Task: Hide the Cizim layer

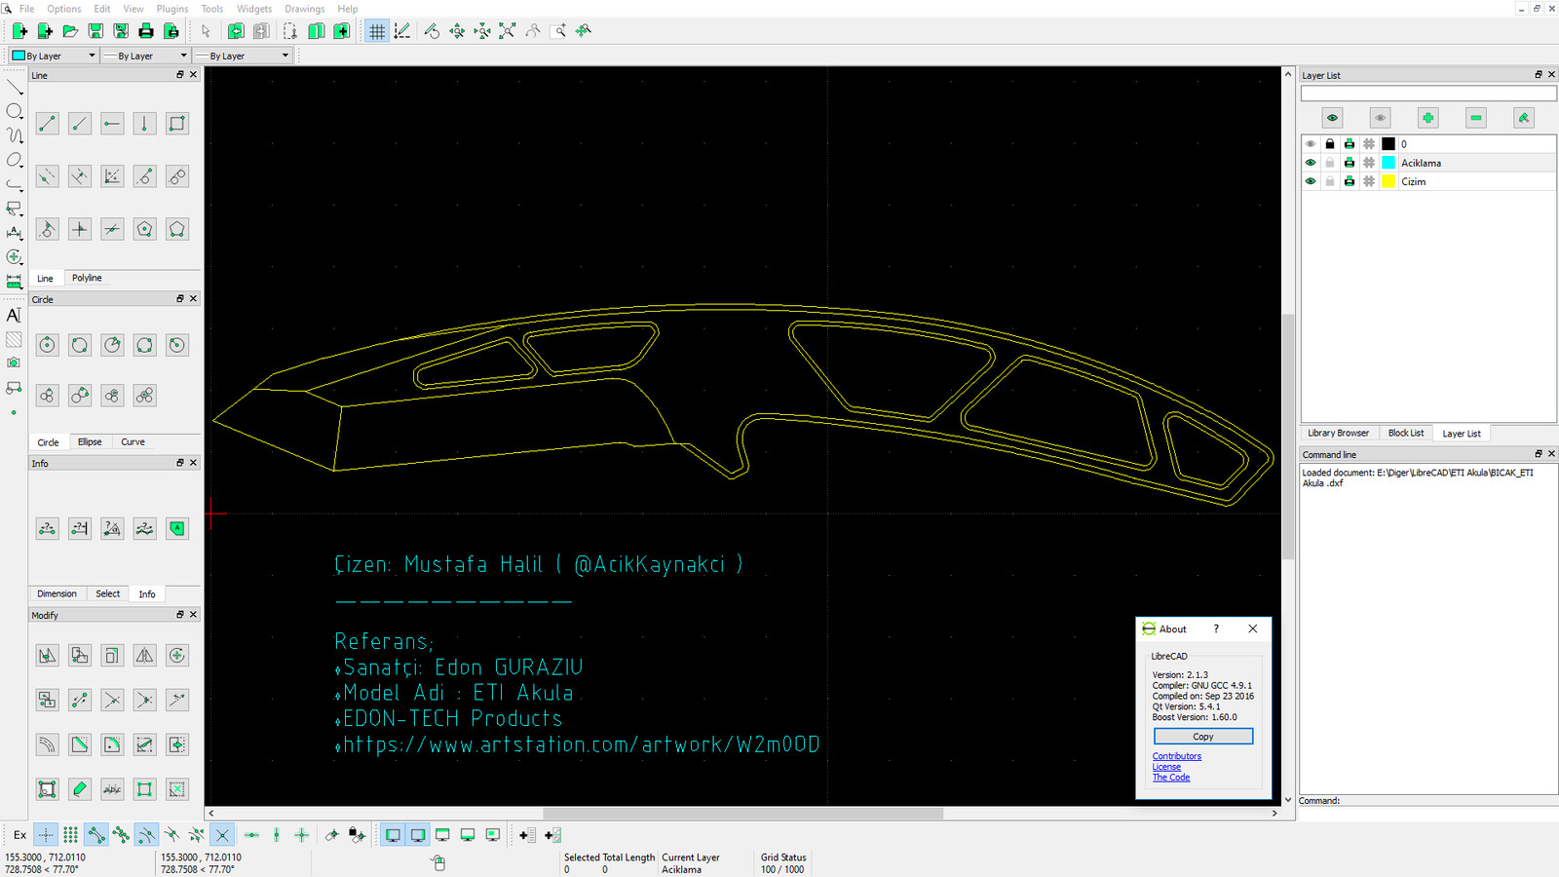Action: tap(1311, 181)
